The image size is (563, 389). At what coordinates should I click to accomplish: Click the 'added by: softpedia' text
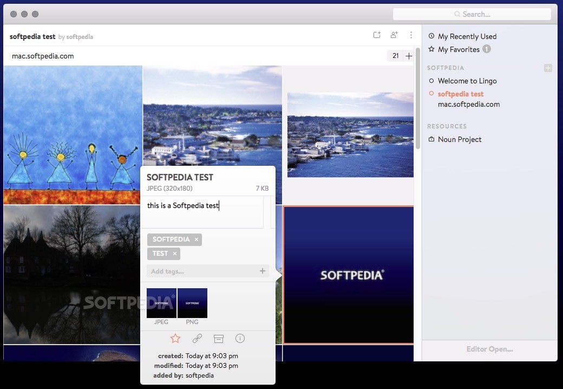tap(184, 375)
